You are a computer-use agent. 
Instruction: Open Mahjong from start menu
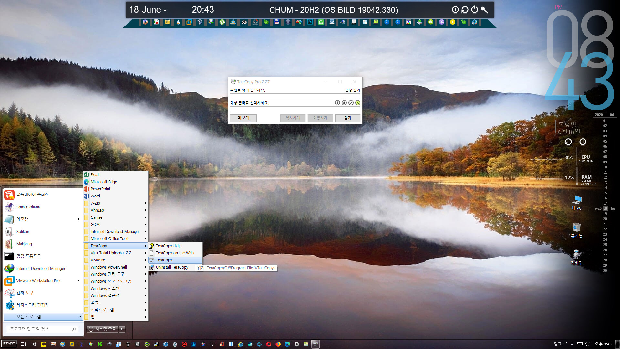pos(42,244)
